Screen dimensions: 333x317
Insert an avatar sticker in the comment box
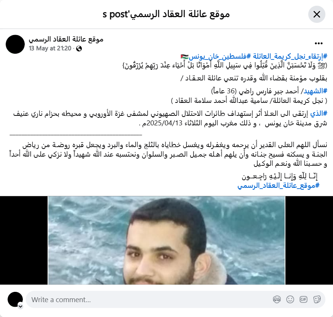[x=277, y=299]
